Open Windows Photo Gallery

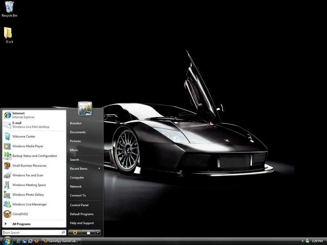coord(28,195)
